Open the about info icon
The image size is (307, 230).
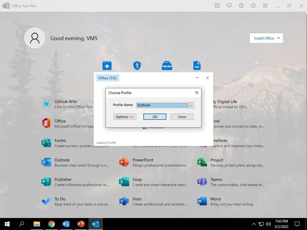[253, 6]
